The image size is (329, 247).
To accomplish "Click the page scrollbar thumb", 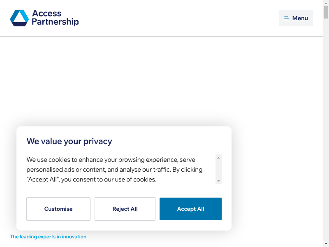I will (x=326, y=12).
